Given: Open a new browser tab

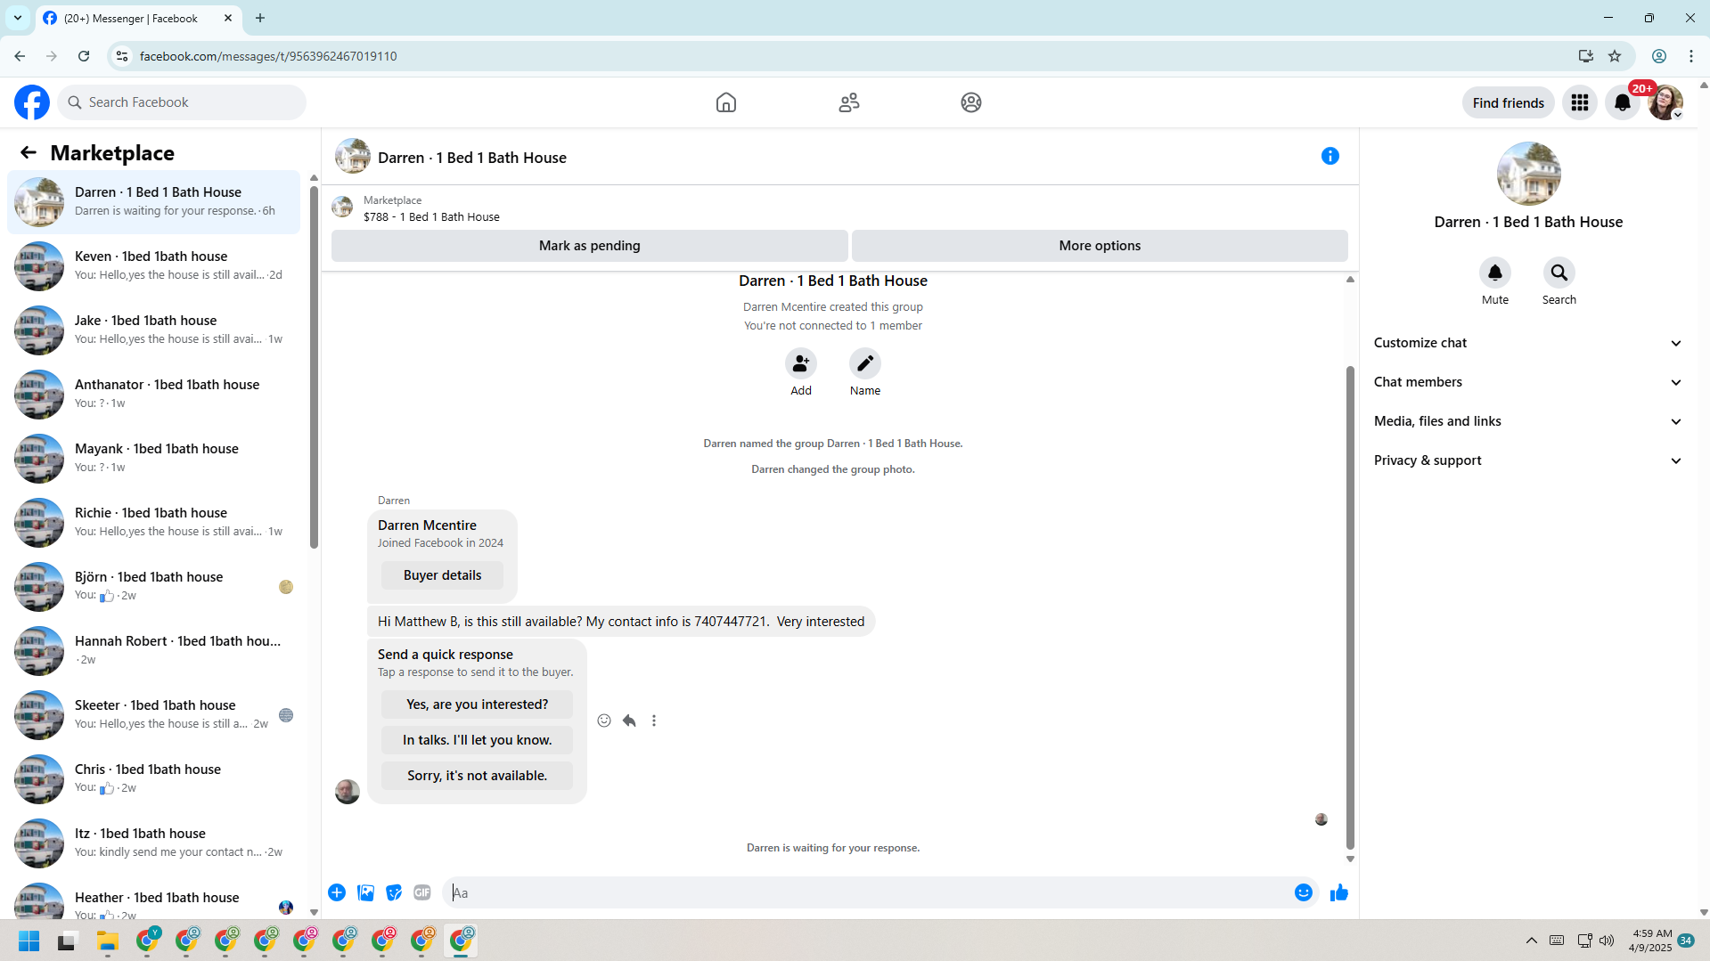Looking at the screenshot, I should pos(260,18).
